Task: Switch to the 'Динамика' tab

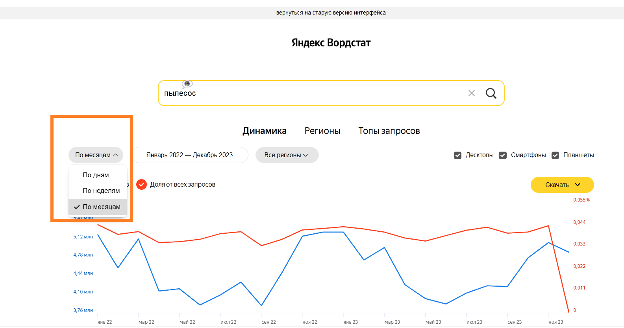Action: [x=265, y=131]
